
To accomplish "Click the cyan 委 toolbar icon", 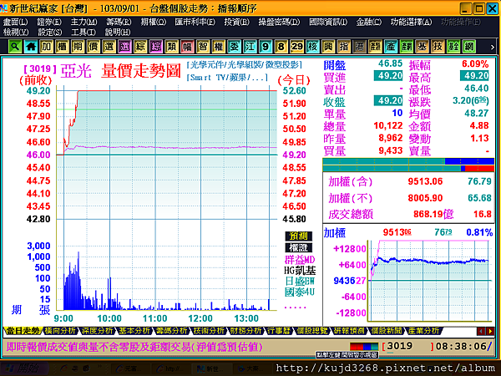I will pyautogui.click(x=234, y=47).
